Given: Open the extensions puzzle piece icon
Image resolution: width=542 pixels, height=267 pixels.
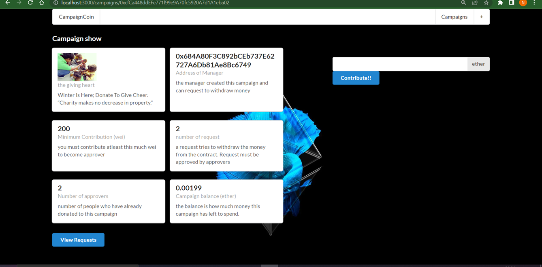Looking at the screenshot, I should point(500,3).
